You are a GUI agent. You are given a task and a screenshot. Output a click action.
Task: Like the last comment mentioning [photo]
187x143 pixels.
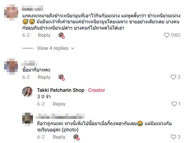(x=173, y=137)
